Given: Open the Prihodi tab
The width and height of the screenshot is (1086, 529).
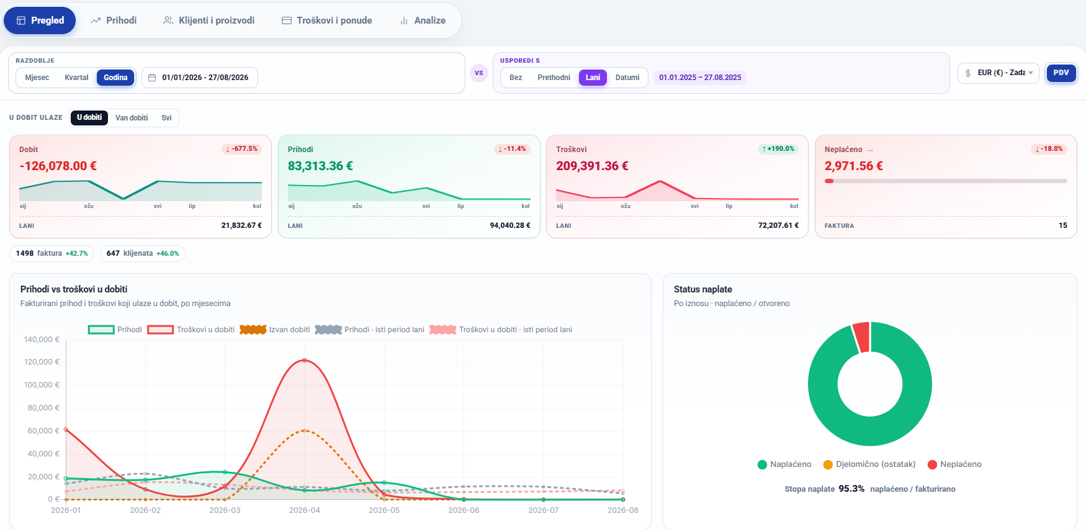Looking at the screenshot, I should click(114, 20).
